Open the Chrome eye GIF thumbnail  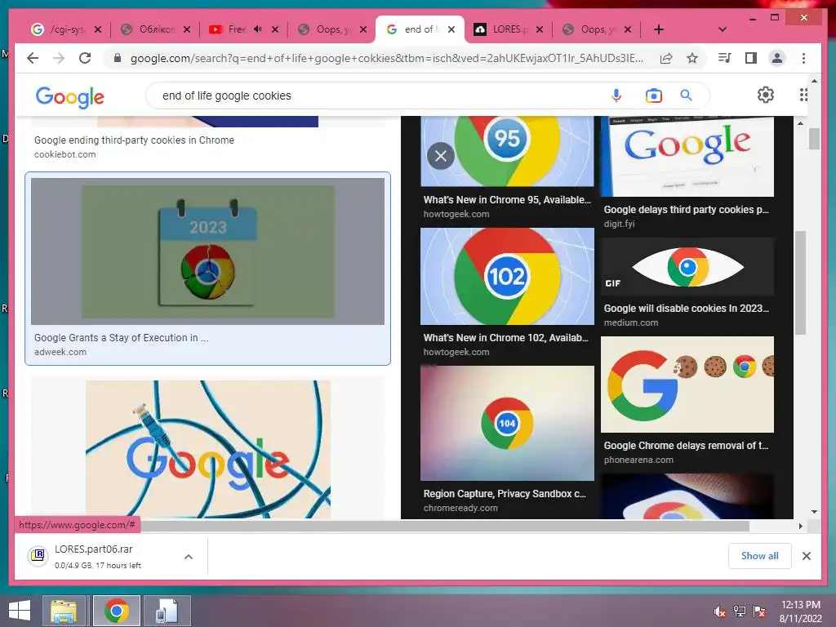687,267
